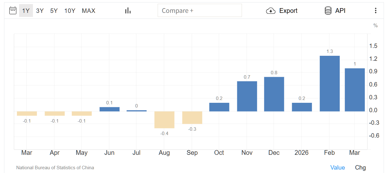This screenshot has height=173, width=388.
Task: Click the November 0.7 bar
Action: click(247, 96)
